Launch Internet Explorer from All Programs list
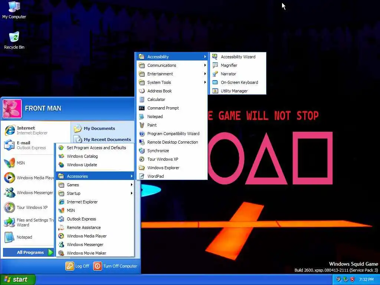Screen dimensions: 380x285 pyautogui.click(x=95, y=202)
